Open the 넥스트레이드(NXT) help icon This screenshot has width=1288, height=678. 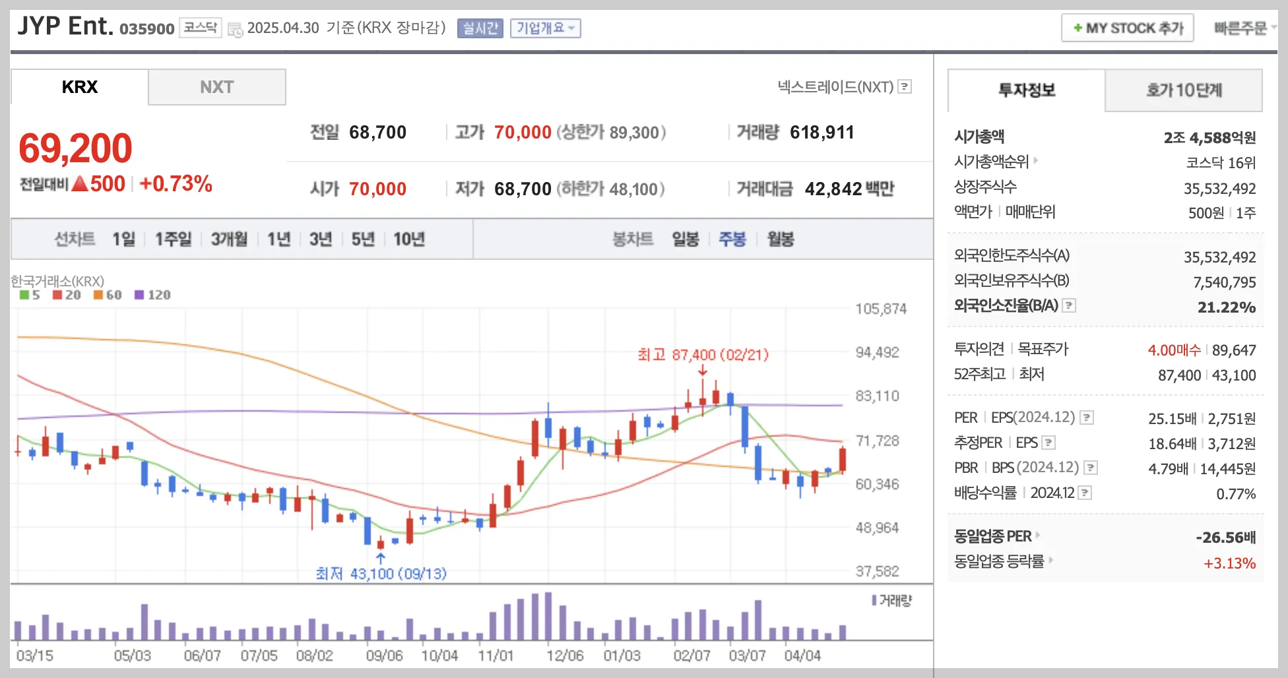(905, 86)
